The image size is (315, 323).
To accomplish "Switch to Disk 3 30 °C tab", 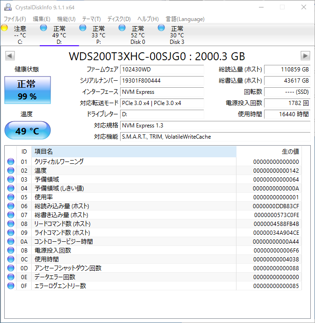I will (177, 35).
